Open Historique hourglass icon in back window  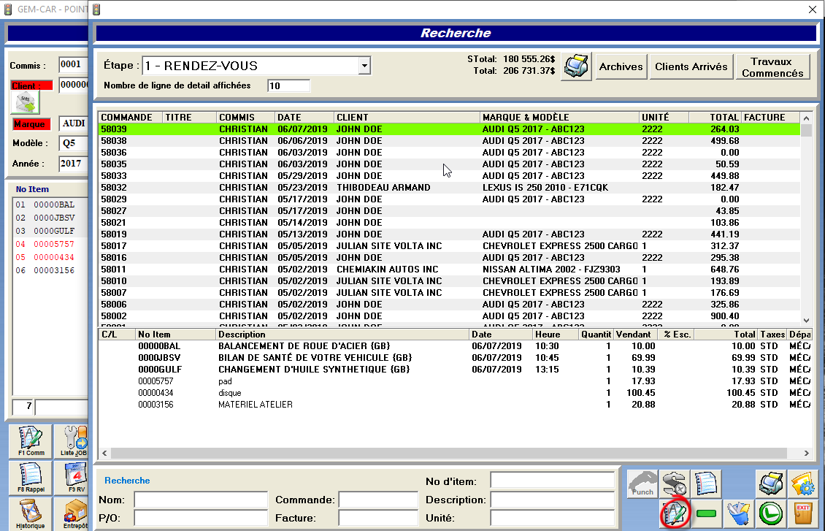(31, 514)
